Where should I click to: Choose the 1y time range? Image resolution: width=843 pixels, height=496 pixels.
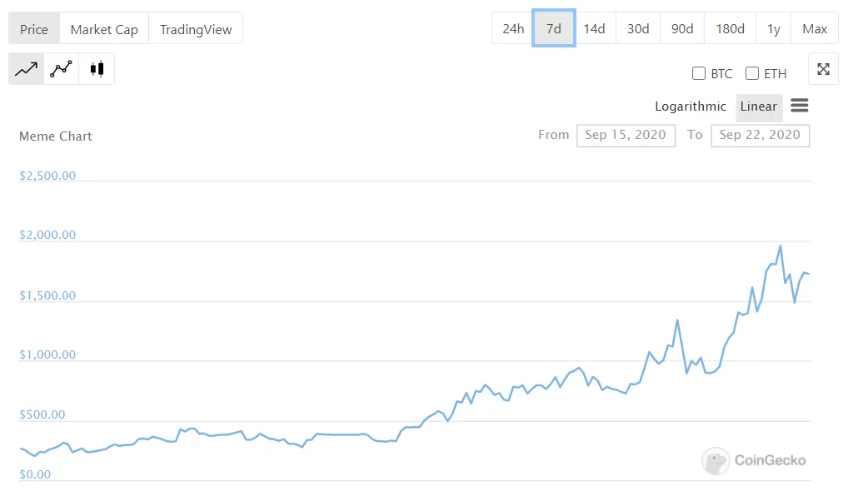[x=774, y=29]
